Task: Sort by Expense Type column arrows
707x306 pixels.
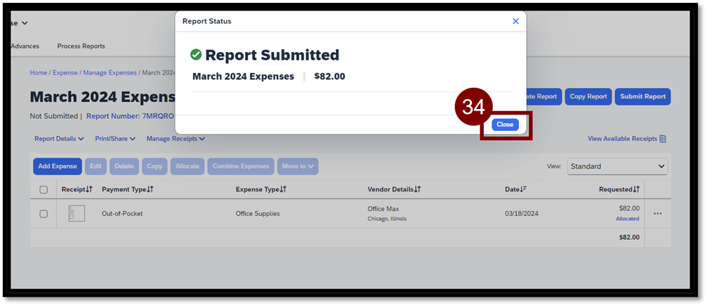Action: pyautogui.click(x=283, y=190)
